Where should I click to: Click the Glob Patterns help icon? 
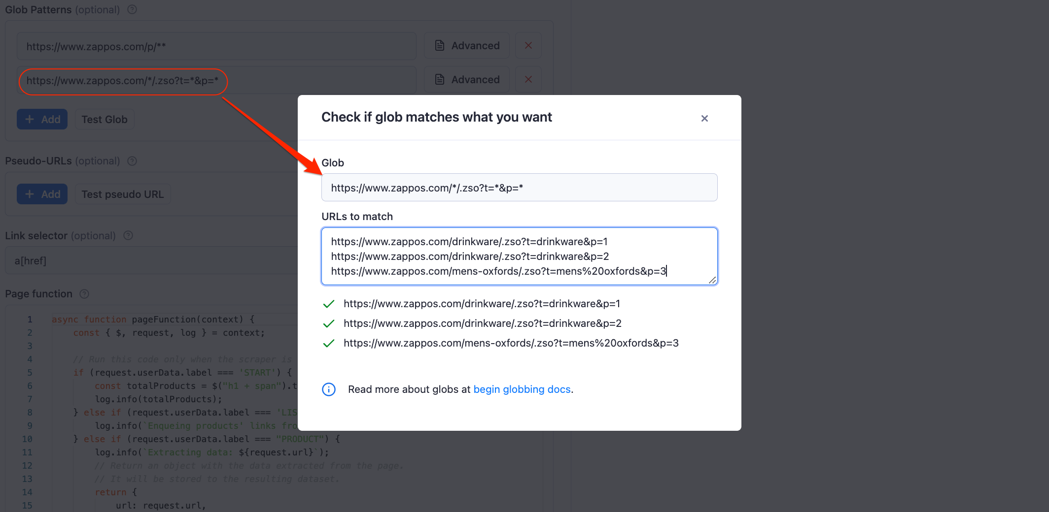(x=131, y=9)
